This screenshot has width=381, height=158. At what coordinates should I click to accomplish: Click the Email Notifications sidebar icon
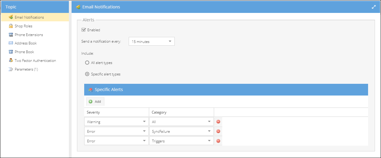[11, 17]
